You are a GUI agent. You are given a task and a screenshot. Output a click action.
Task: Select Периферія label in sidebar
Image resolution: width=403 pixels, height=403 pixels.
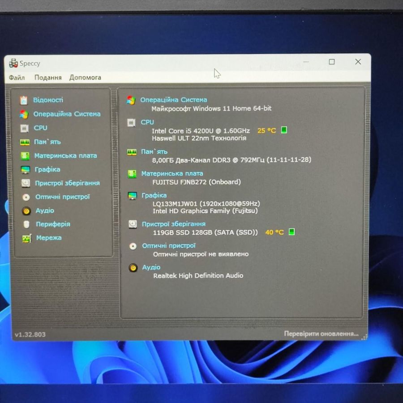[x=53, y=224]
